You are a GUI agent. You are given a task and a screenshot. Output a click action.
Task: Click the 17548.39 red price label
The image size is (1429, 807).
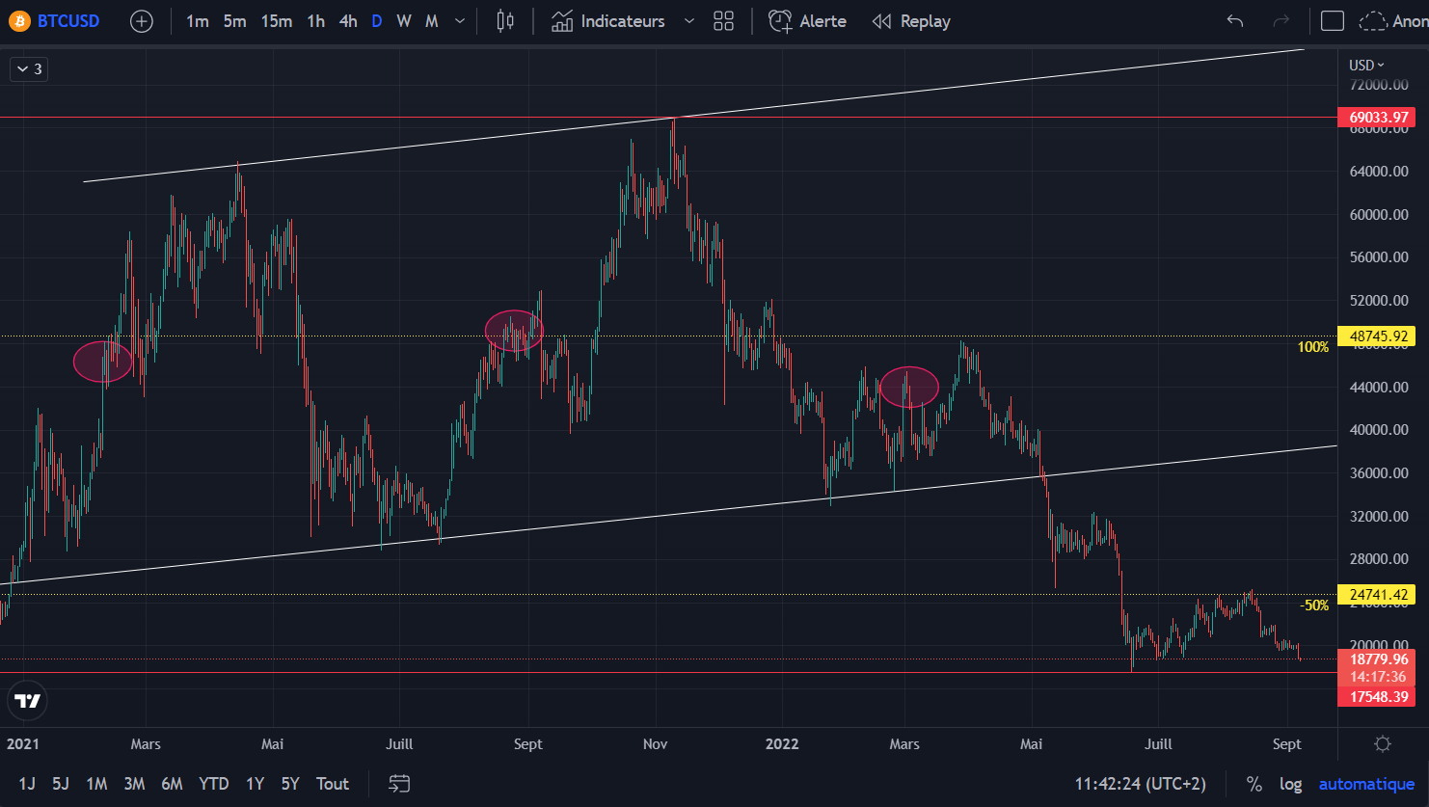tap(1378, 696)
